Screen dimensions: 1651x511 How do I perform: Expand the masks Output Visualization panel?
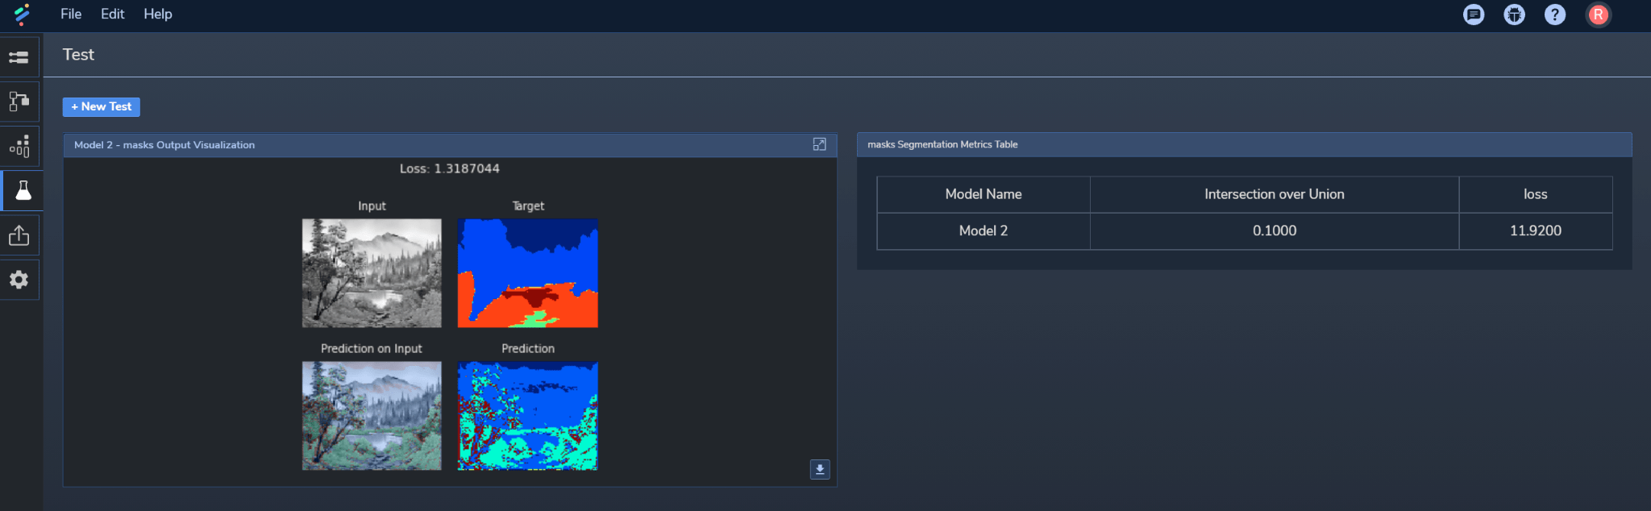[x=819, y=144]
